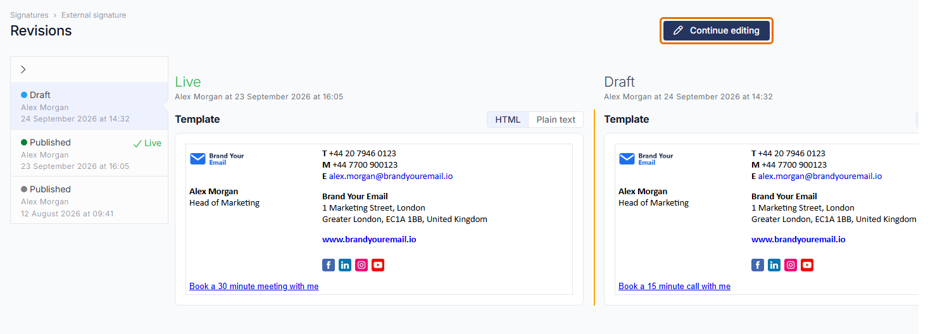This screenshot has height=334, width=928.
Task: Select the Draft revision from 24 September
Action: 89,106
